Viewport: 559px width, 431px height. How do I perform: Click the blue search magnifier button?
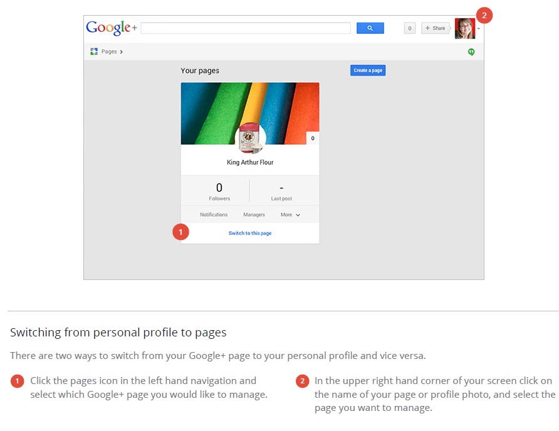[370, 28]
